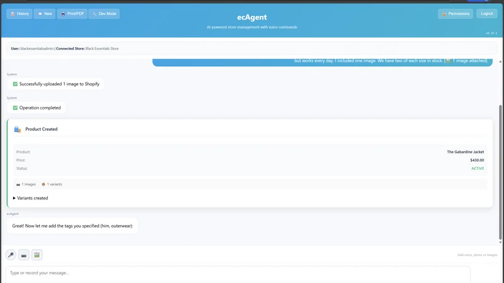Expand the Variants created section
Screen dimensions: 504x283
(x=30, y=198)
